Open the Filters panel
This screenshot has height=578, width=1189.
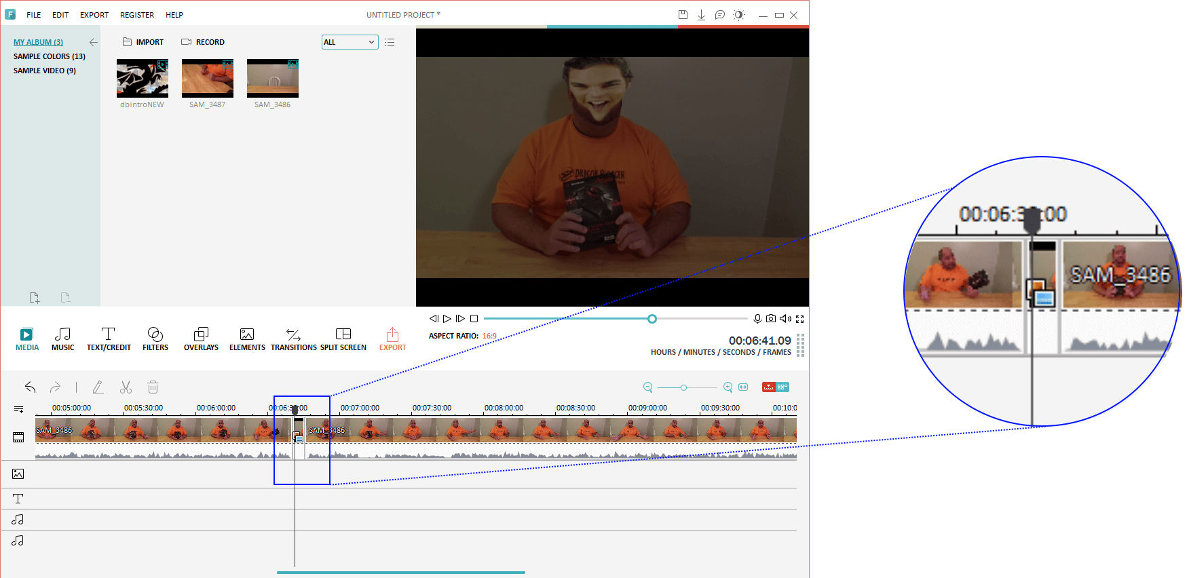(x=155, y=339)
